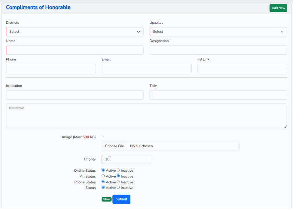The image size is (293, 209).
Task: Grab the Description textarea resize handle
Action: [x=285, y=127]
